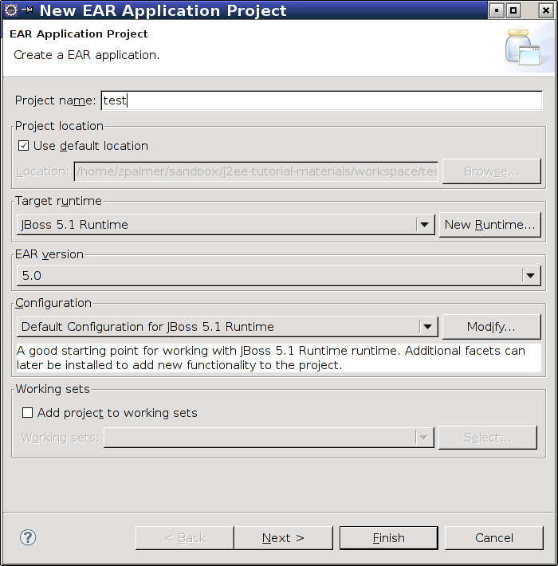Click the Eclipse gear icon in title bar
558x566 pixels.
coord(11,10)
